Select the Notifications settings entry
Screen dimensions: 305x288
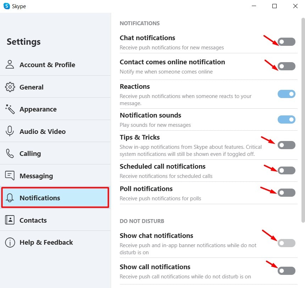55,198
